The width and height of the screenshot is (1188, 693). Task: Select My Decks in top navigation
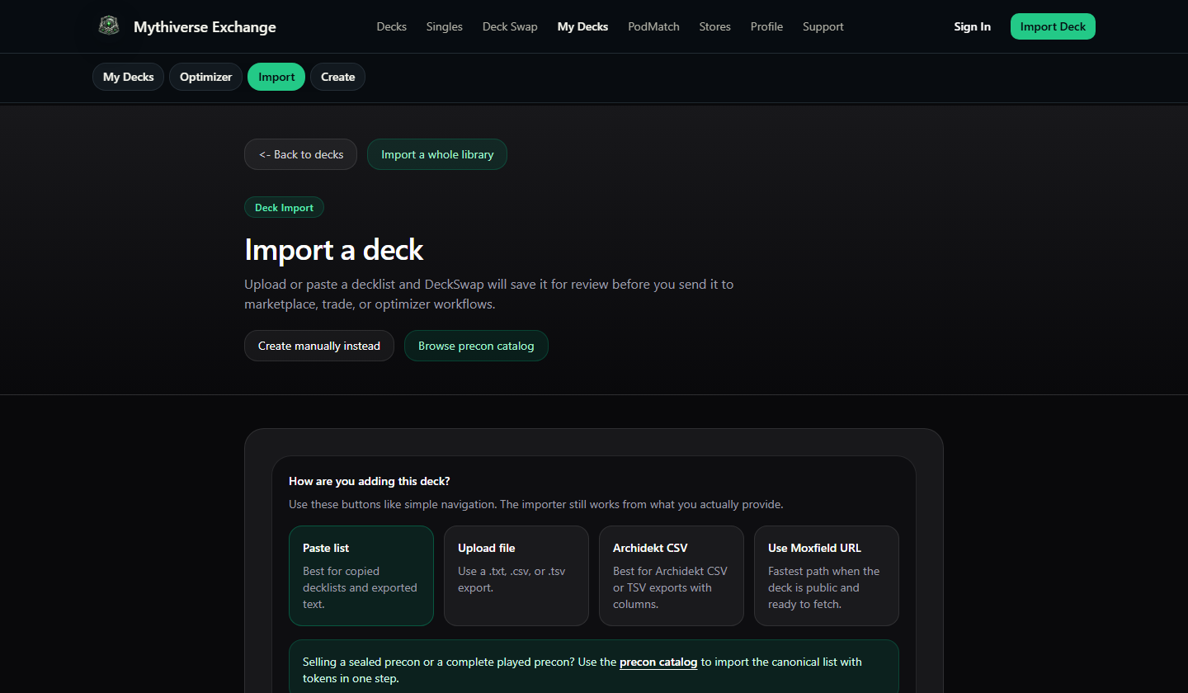tap(582, 26)
